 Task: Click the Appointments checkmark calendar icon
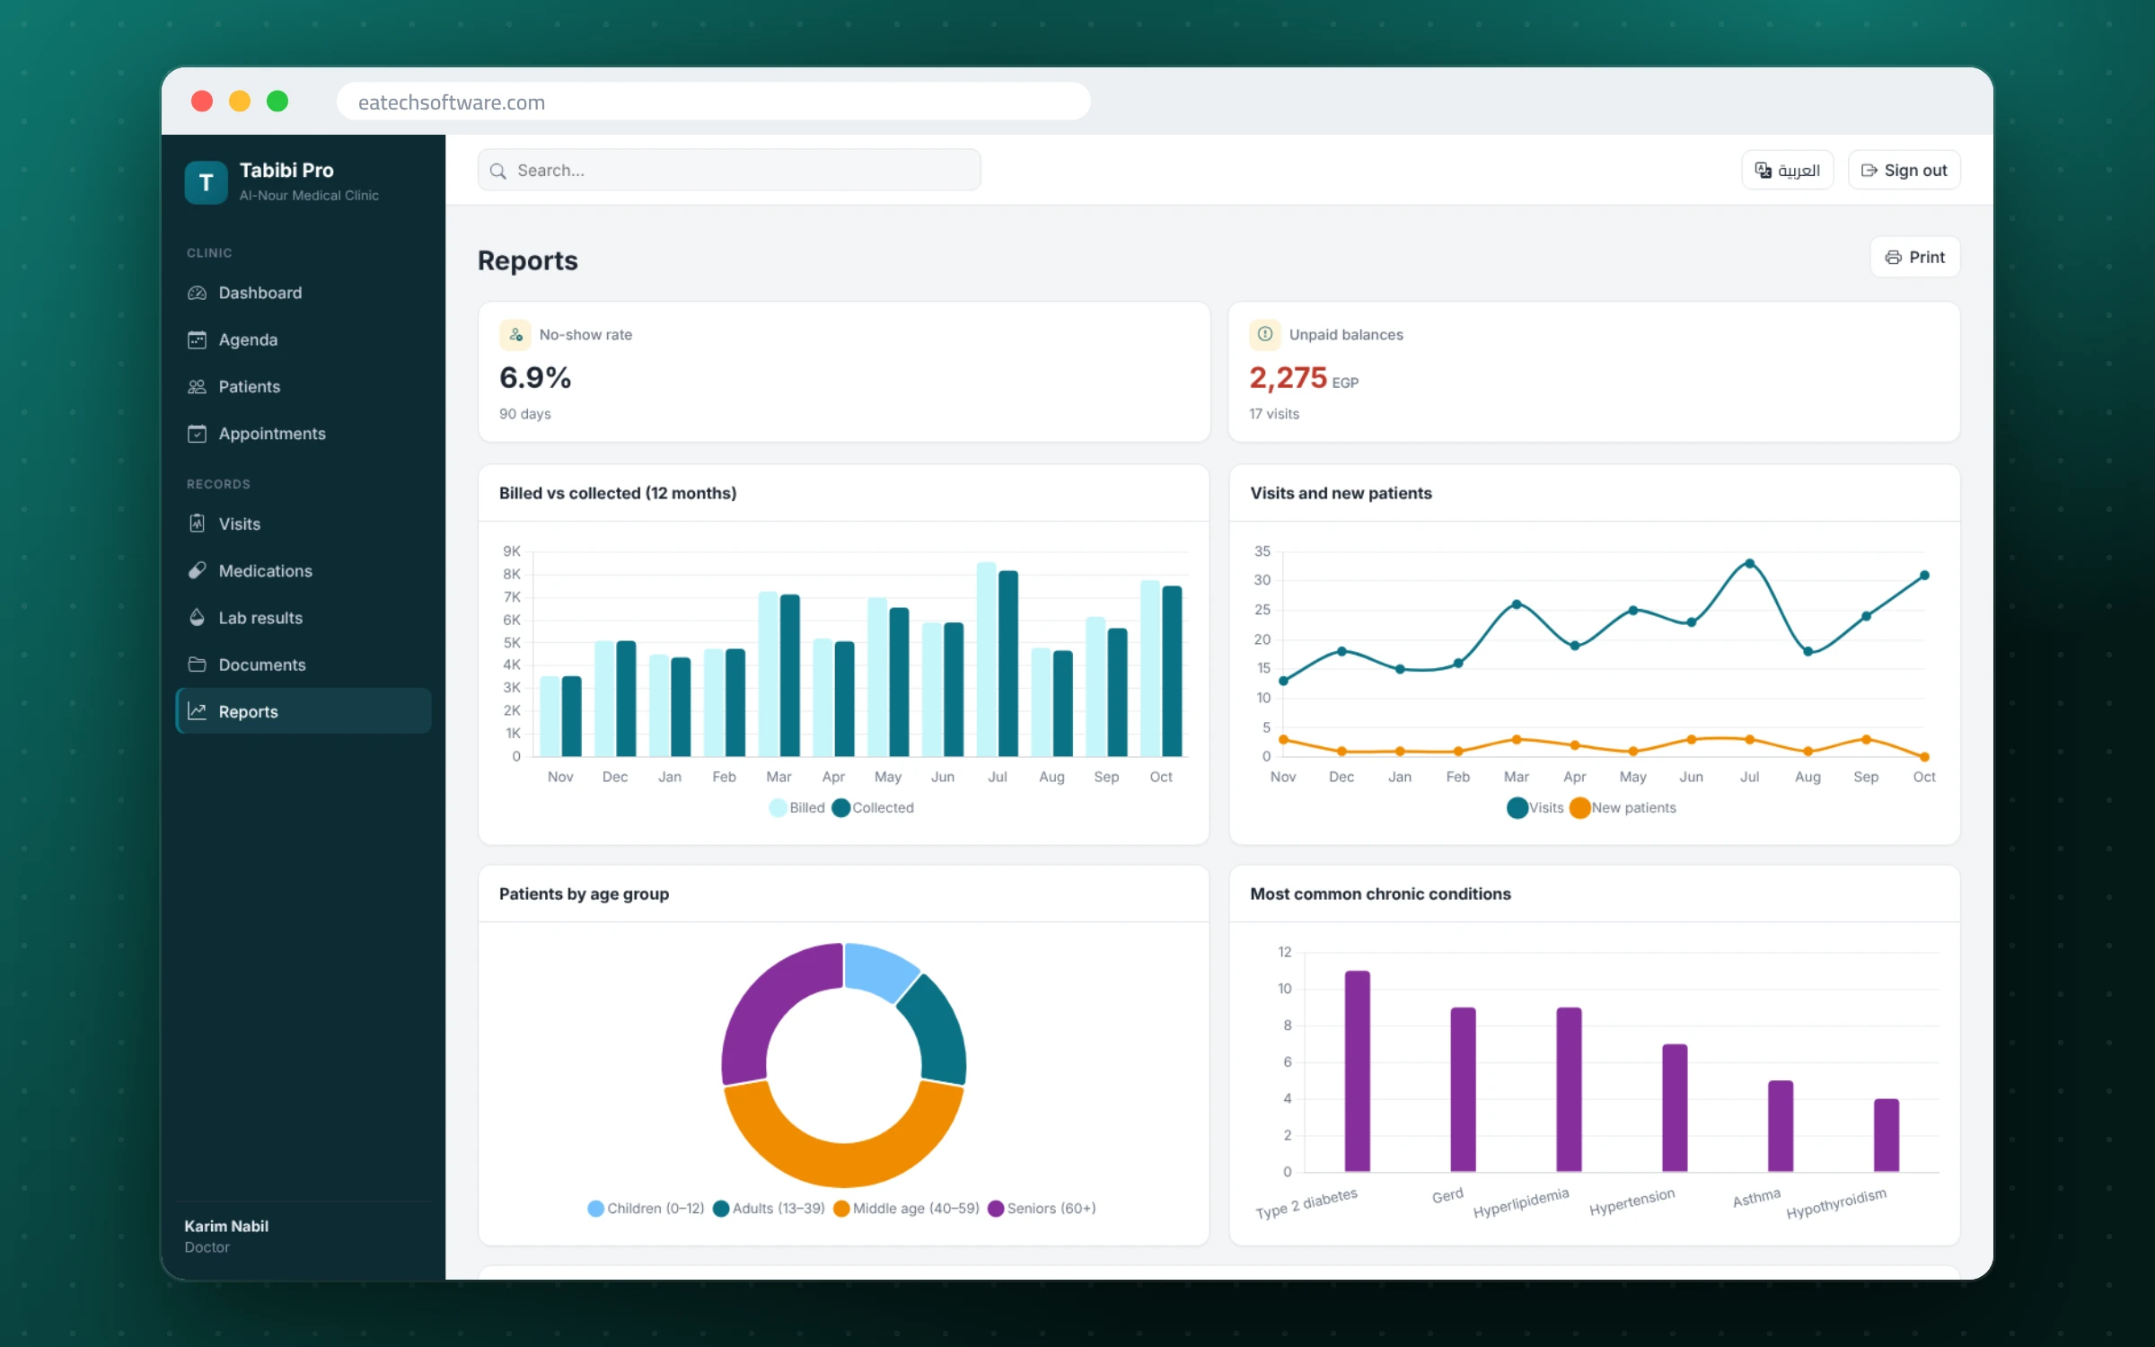pyautogui.click(x=197, y=434)
